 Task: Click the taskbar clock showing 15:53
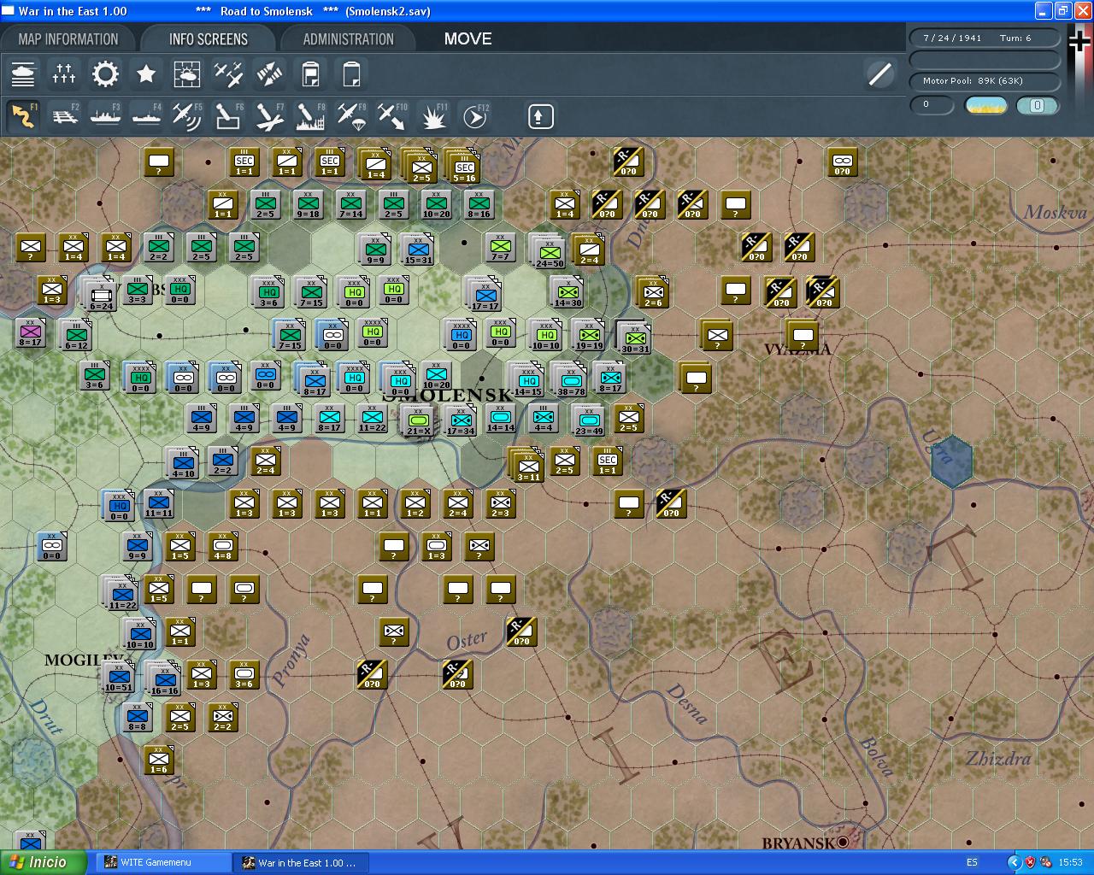click(x=1070, y=862)
